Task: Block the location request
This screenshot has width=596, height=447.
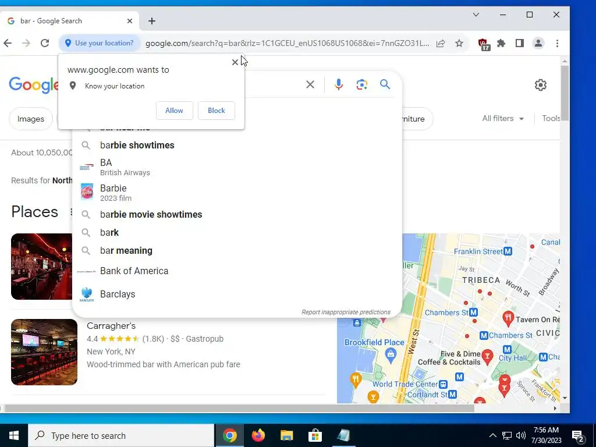Action: point(217,111)
